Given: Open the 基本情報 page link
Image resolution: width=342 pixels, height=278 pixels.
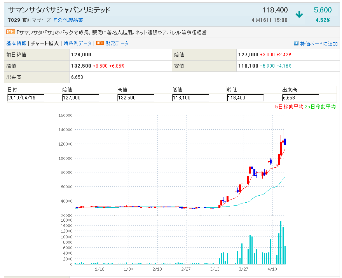Looking at the screenshot, I should click(x=16, y=43).
